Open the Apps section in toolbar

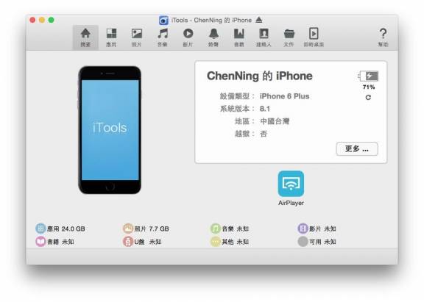point(111,37)
